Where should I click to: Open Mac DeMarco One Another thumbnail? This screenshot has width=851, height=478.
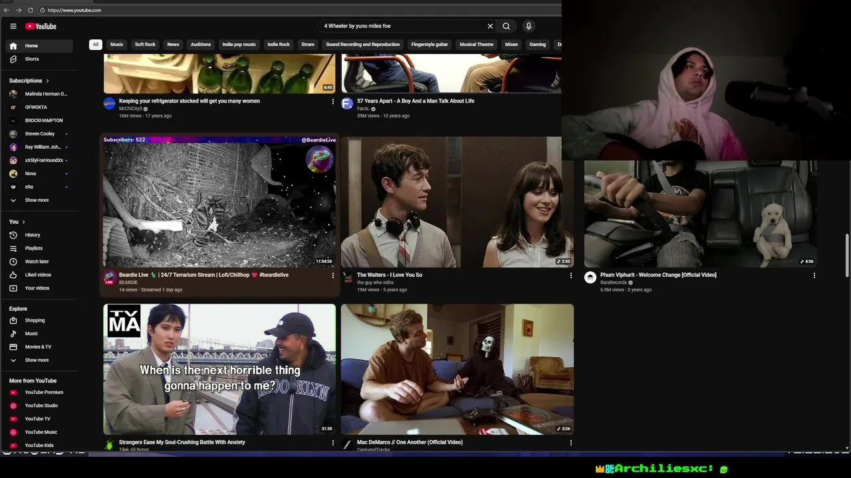tap(457, 369)
